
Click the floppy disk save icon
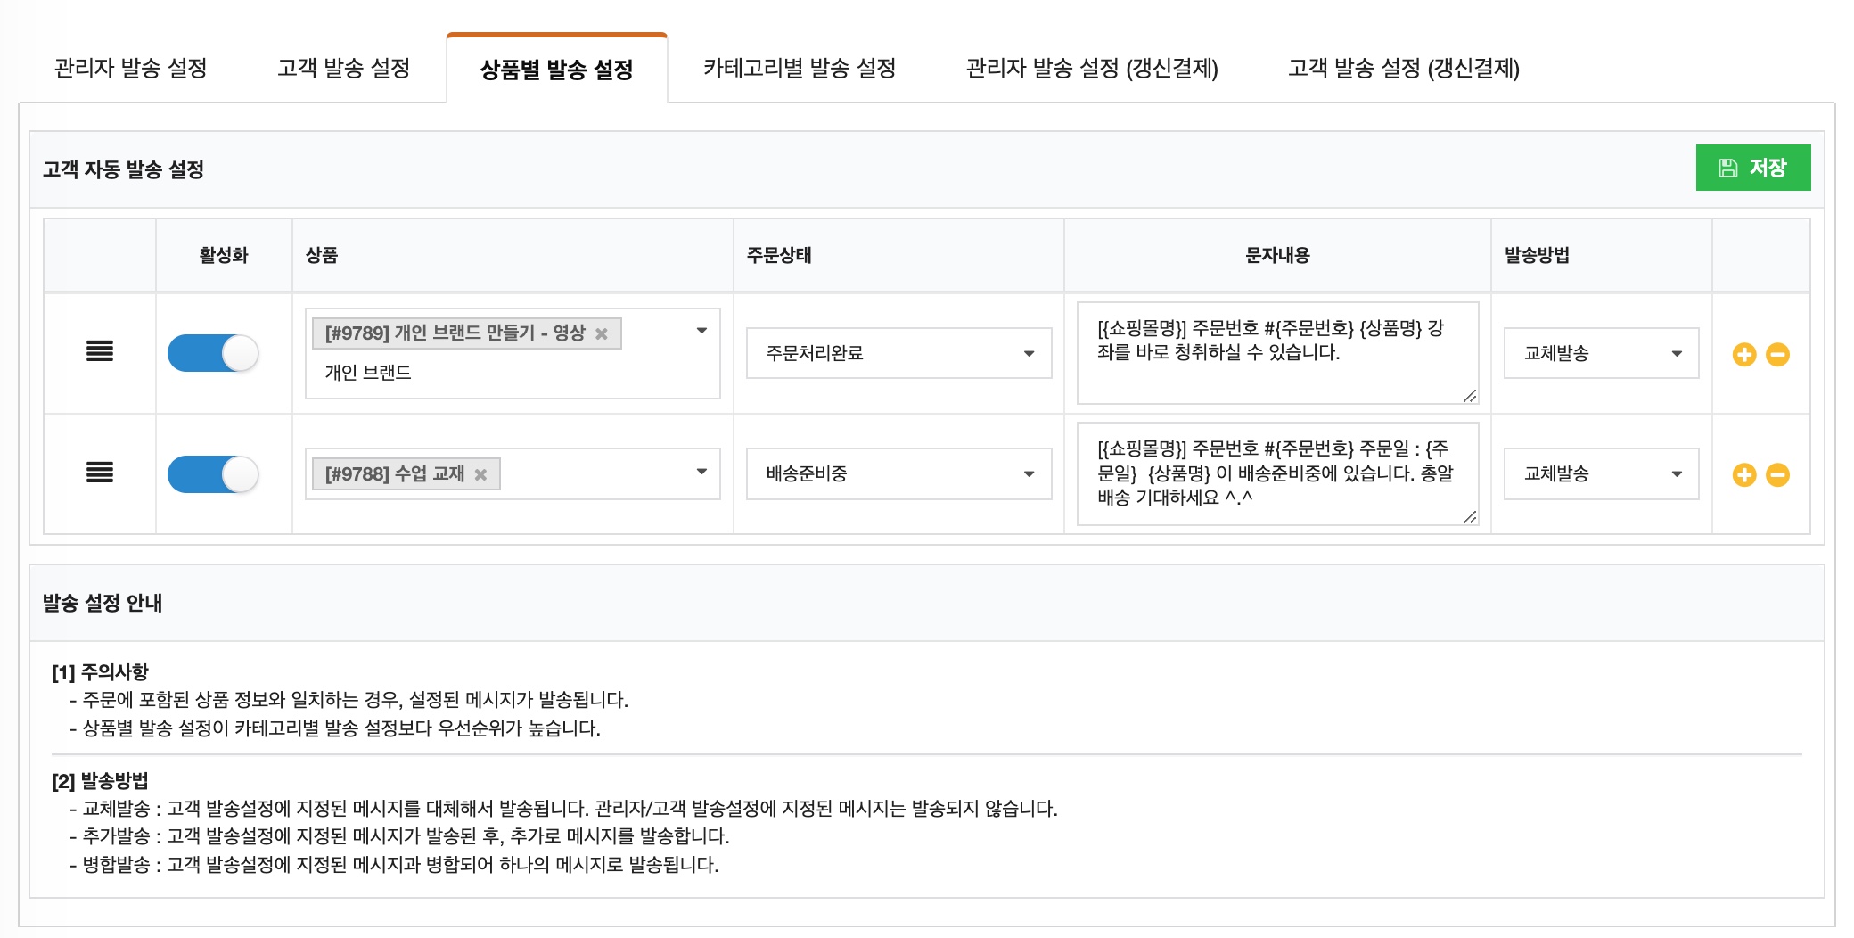point(1727,166)
